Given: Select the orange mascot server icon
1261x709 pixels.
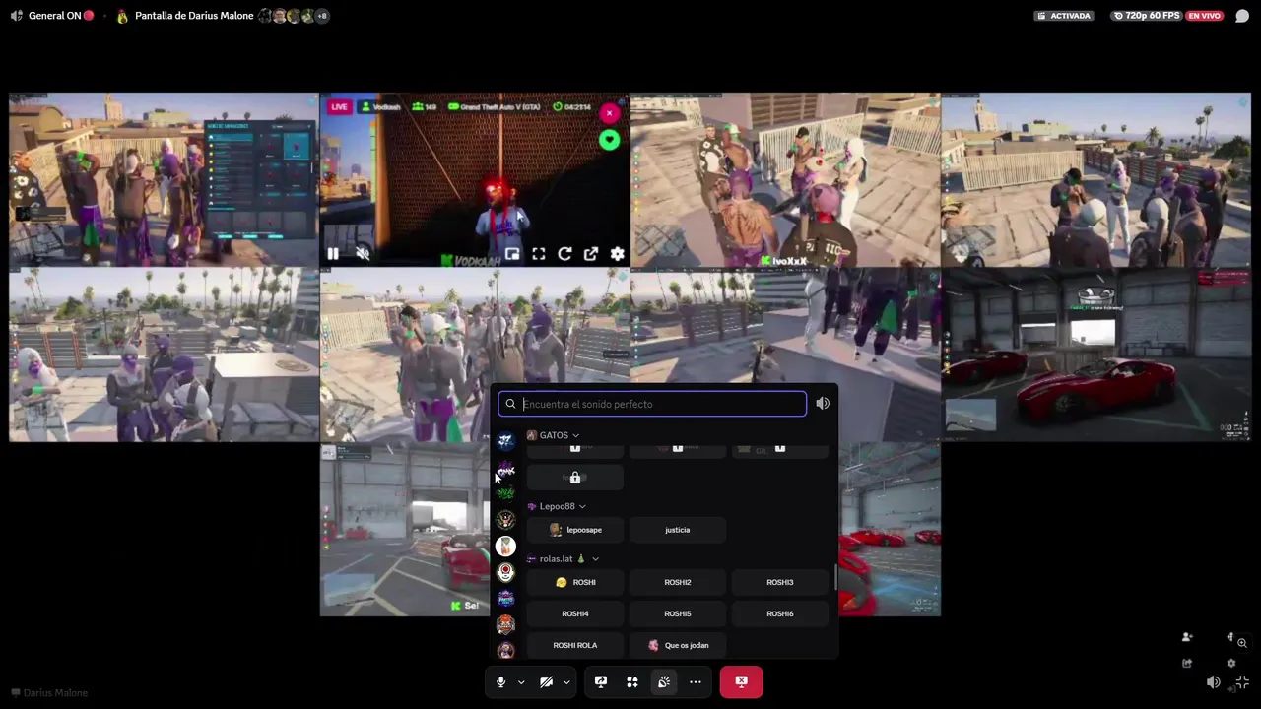Looking at the screenshot, I should coord(505,623).
